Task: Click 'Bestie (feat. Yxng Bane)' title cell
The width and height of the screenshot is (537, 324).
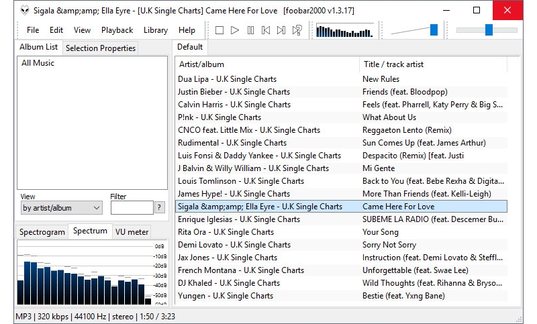Action: click(404, 296)
